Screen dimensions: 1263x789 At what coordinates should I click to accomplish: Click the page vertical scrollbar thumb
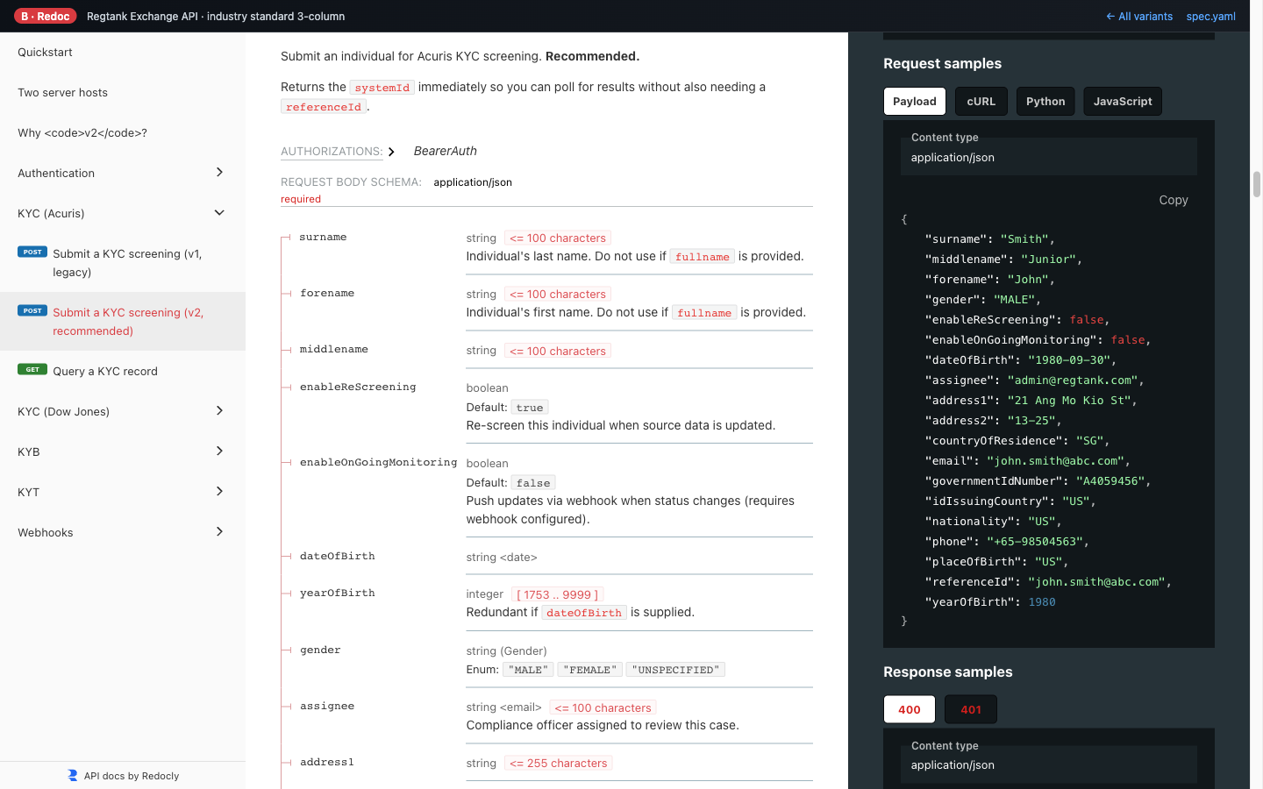click(x=1257, y=184)
